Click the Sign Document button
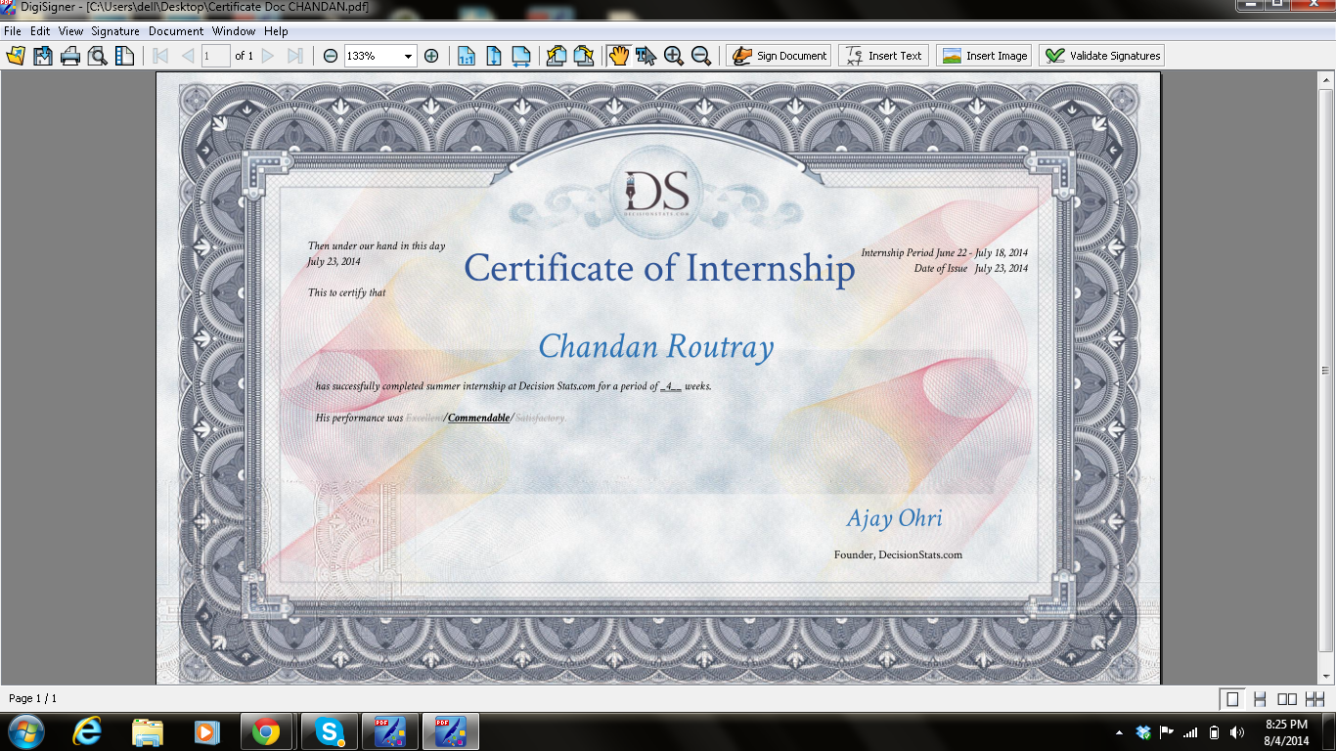The width and height of the screenshot is (1336, 751). tap(779, 56)
